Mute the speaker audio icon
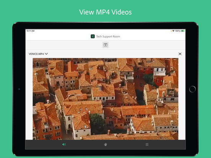211x158 pixels. click(64, 144)
